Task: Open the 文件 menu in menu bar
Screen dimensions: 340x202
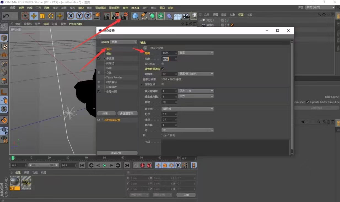Action: coord(4,8)
